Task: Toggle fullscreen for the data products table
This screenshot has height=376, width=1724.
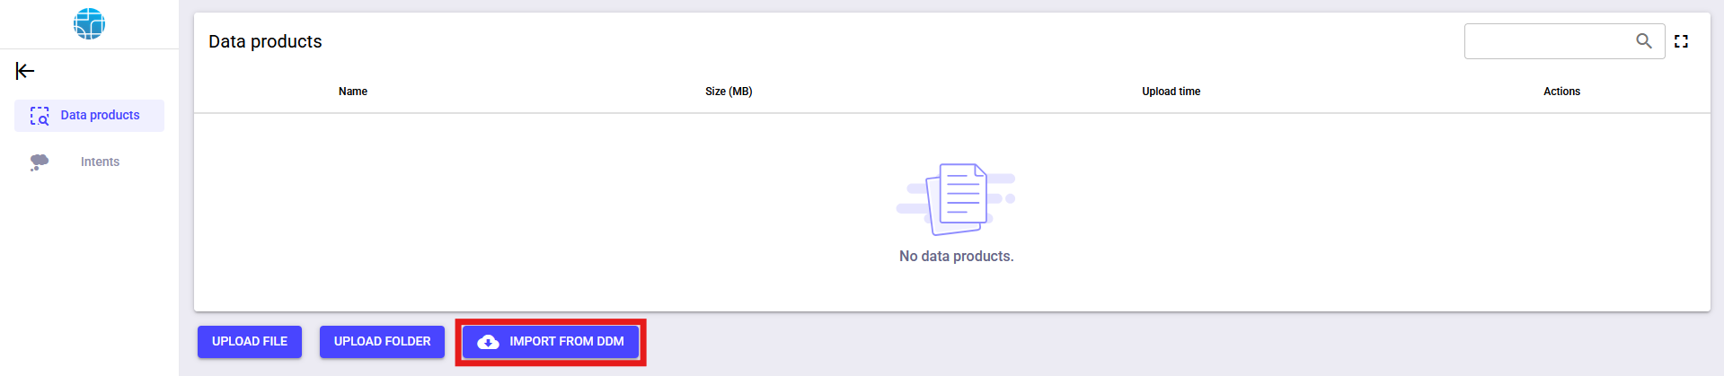Action: [1681, 41]
